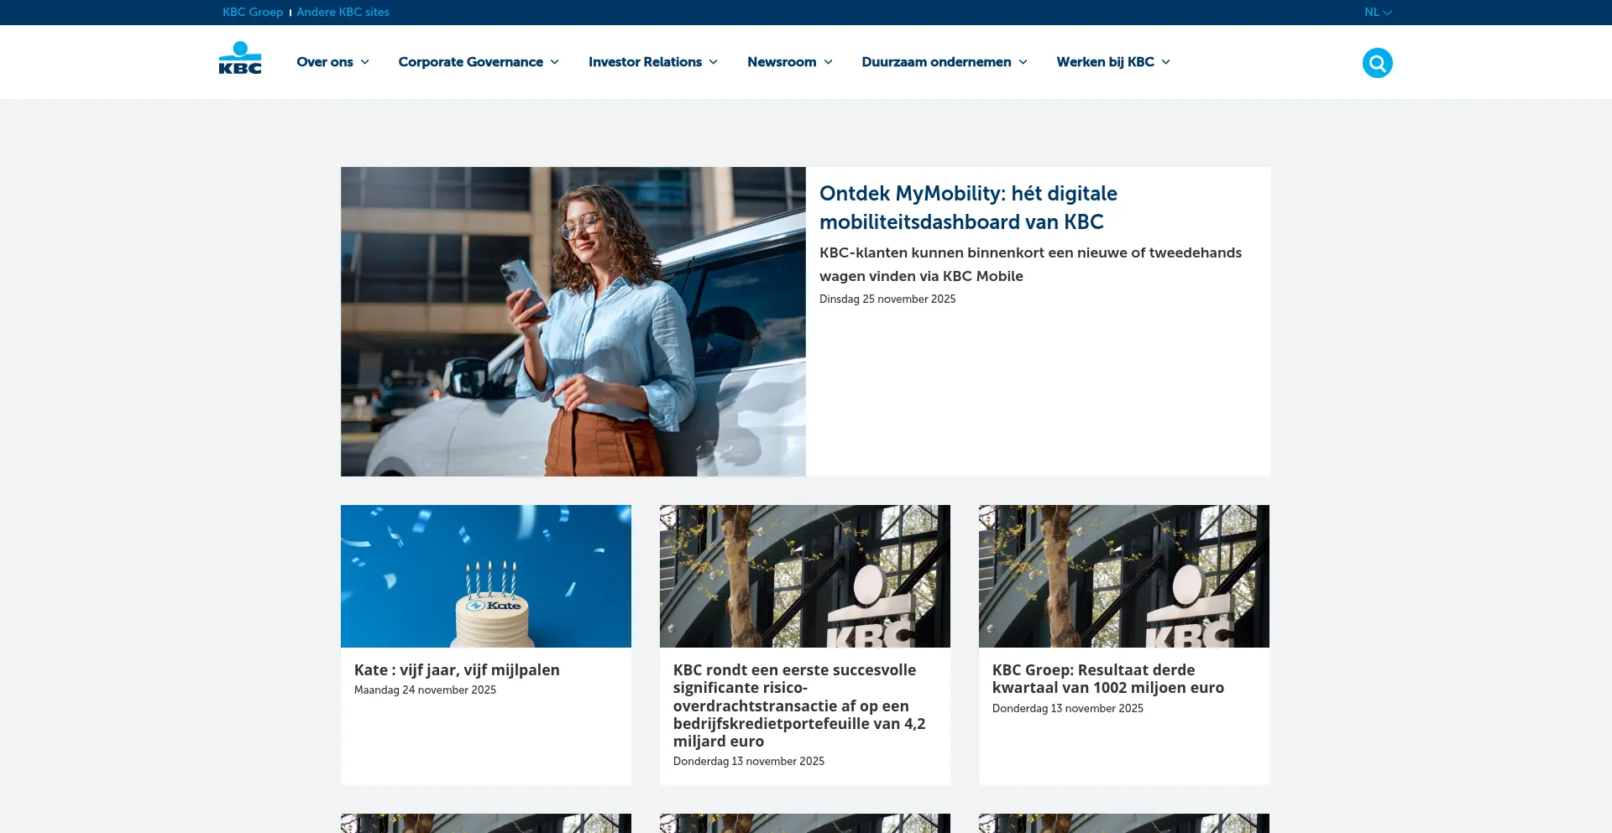Open the Andere KBC sites link
This screenshot has width=1612, height=833.
tap(343, 13)
